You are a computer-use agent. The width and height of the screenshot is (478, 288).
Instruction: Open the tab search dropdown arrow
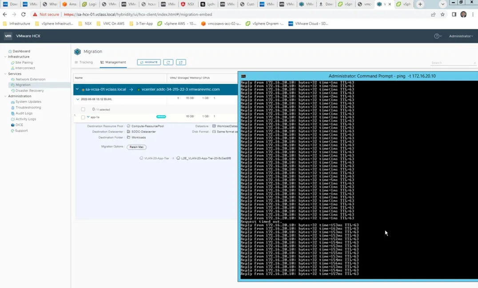click(442, 4)
